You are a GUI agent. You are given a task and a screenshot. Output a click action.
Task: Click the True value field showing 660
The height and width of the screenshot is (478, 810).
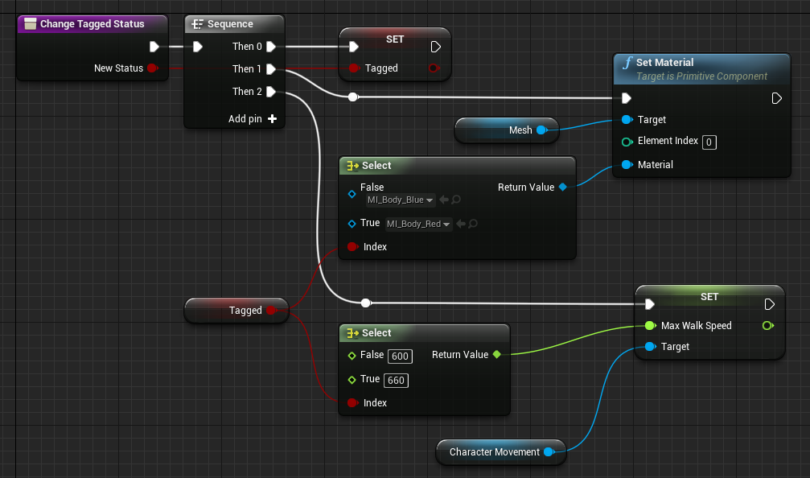[397, 381]
